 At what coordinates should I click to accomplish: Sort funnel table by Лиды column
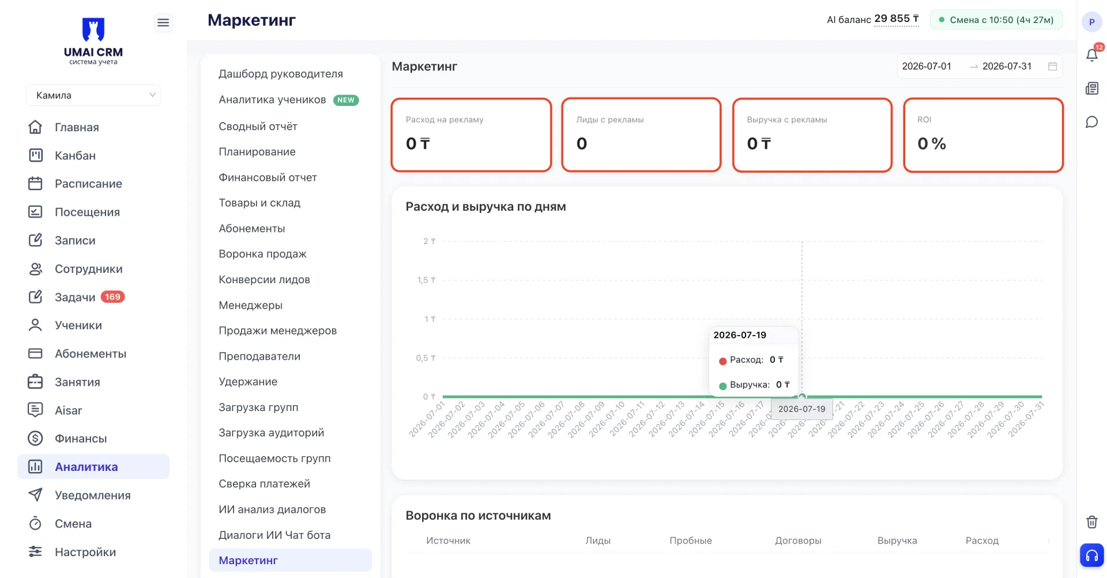[598, 541]
